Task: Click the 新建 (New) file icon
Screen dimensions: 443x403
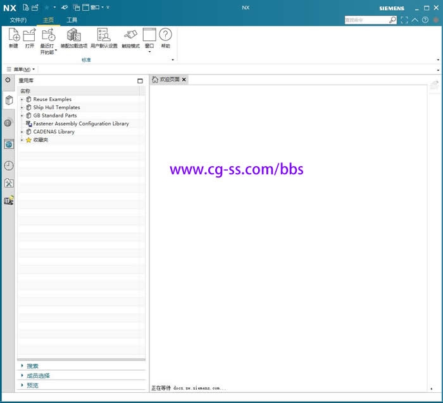Action: (13, 37)
